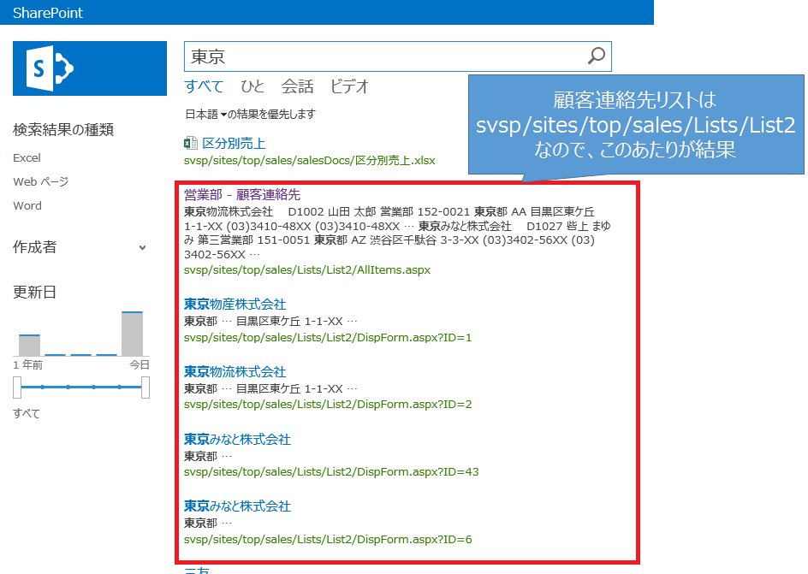Open the 東京物流株式会社 result
808x574 pixels.
235,371
